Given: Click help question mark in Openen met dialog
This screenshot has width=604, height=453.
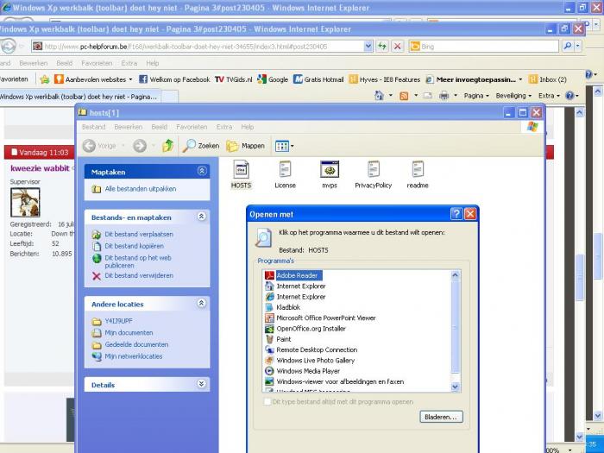Looking at the screenshot, I should click(456, 214).
